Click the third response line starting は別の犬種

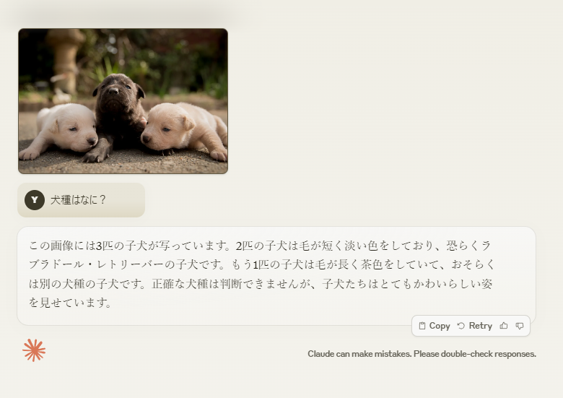(261, 284)
